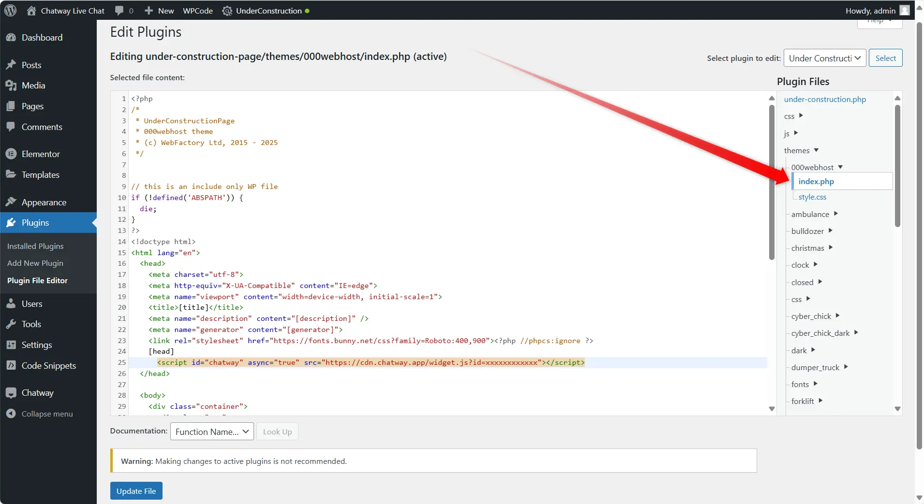
Task: Open the WordPress logo menu
Action: coord(10,11)
